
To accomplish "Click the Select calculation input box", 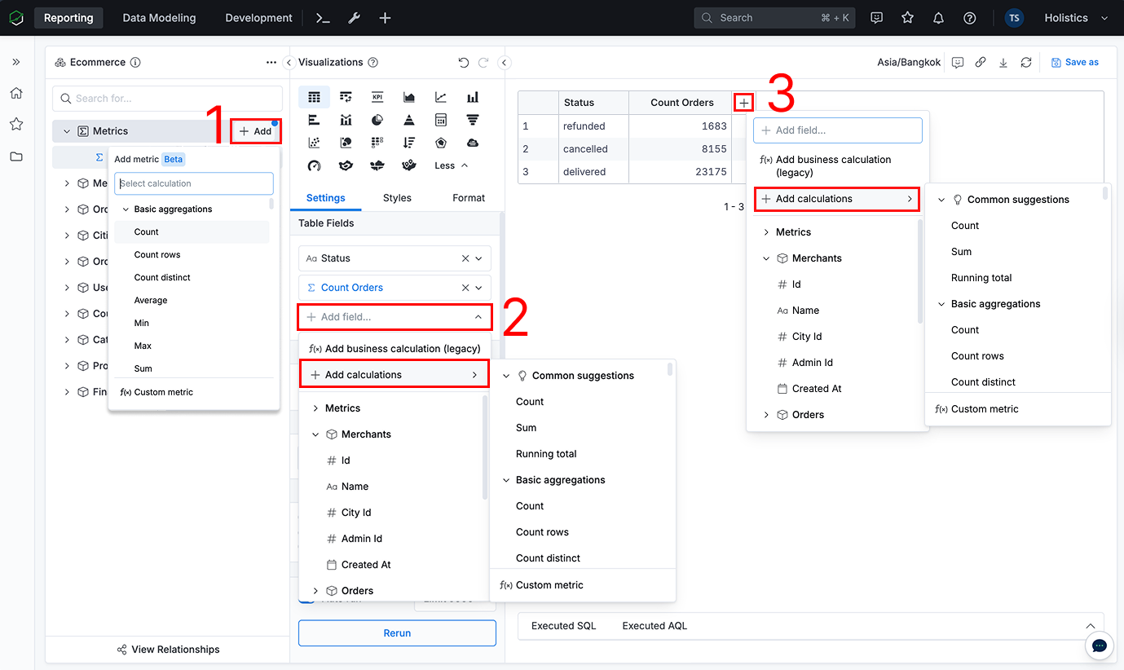I will 194,183.
